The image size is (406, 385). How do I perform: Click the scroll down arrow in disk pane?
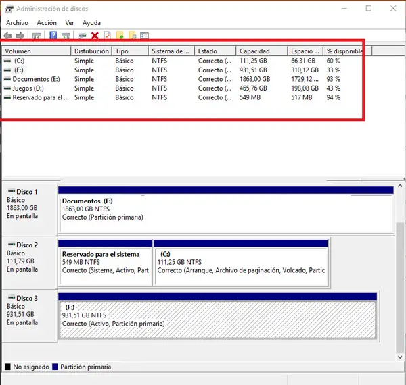pyautogui.click(x=400, y=357)
